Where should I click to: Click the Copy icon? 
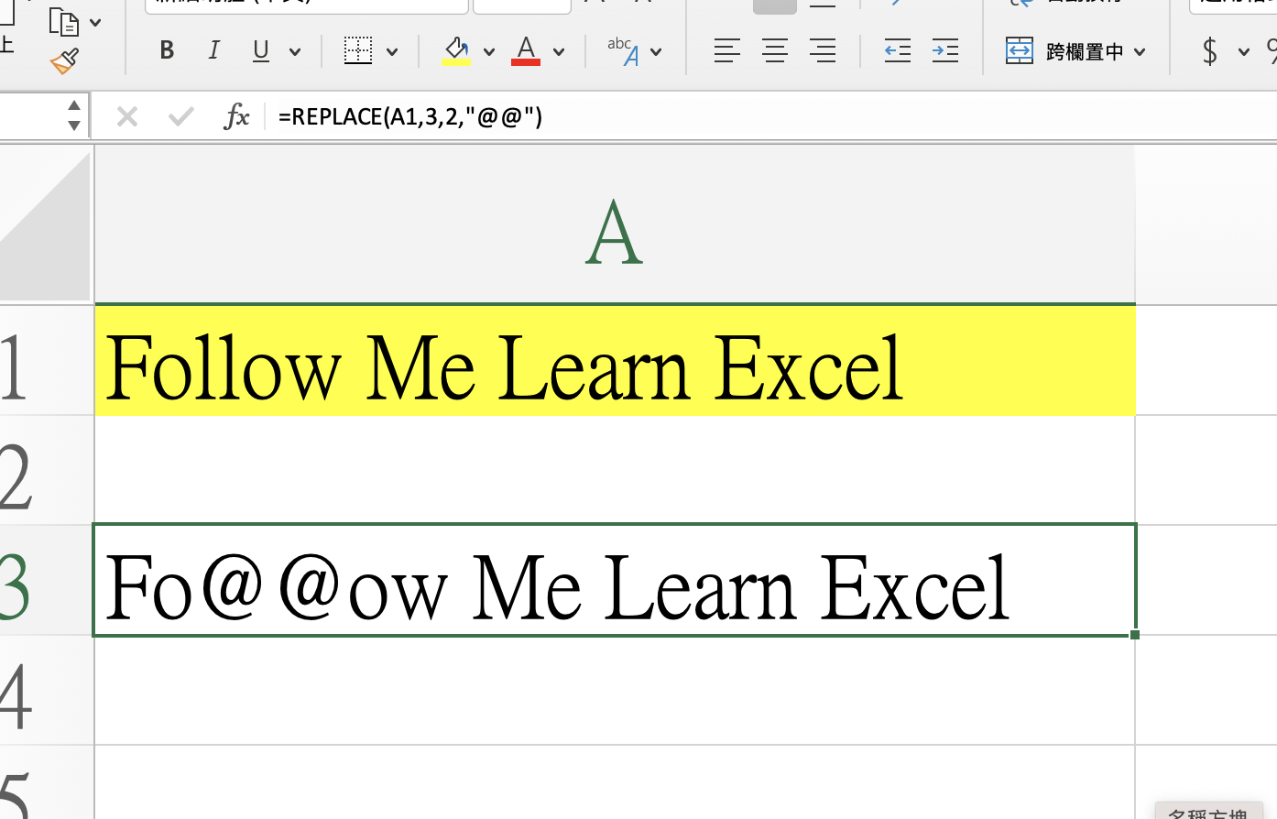tap(63, 21)
